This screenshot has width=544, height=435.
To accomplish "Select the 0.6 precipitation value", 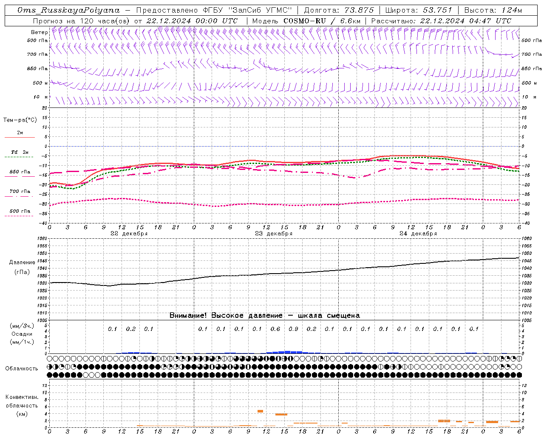I will click(275, 329).
